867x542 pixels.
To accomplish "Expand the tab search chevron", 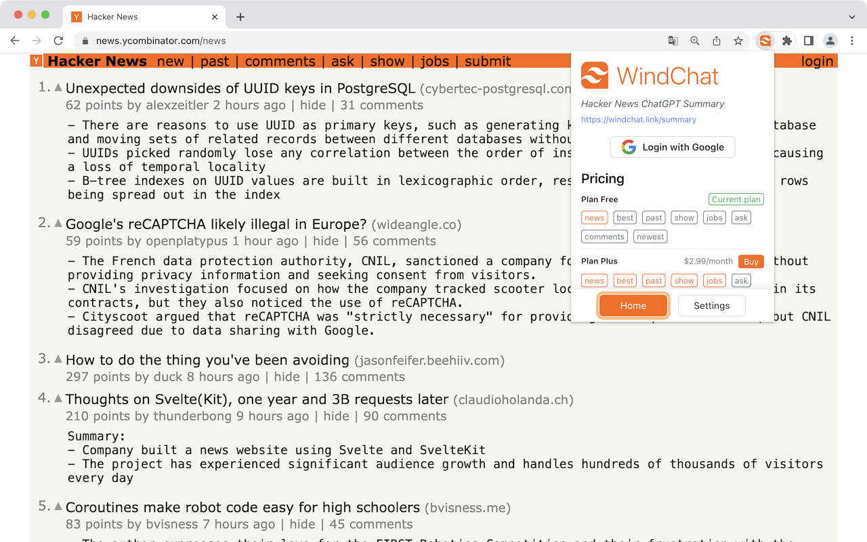I will click(x=852, y=17).
